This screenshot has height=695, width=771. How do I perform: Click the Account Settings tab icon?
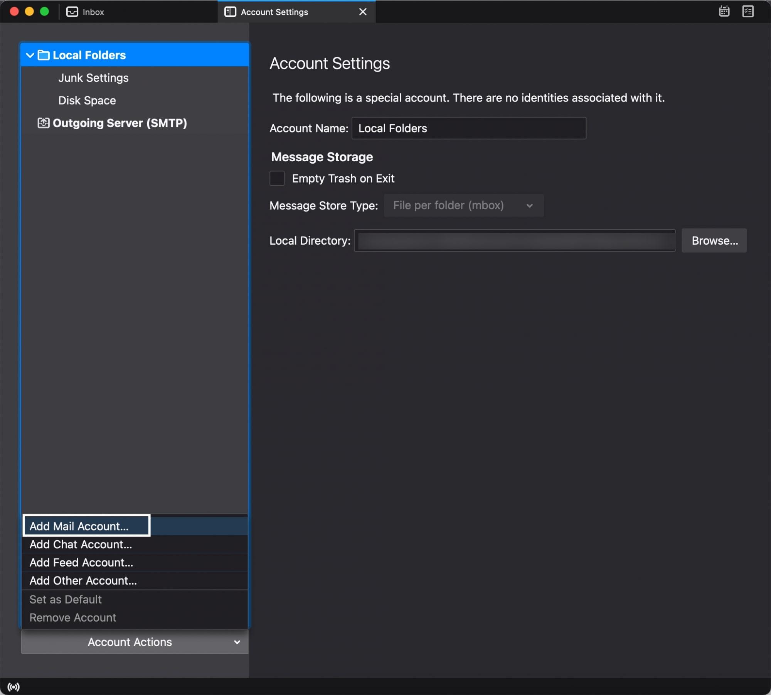(x=230, y=12)
